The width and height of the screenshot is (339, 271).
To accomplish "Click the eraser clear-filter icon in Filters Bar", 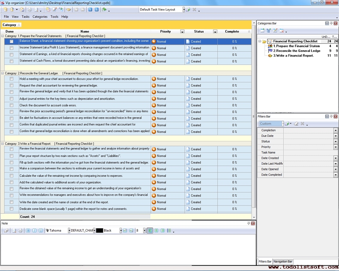I will point(296,124).
